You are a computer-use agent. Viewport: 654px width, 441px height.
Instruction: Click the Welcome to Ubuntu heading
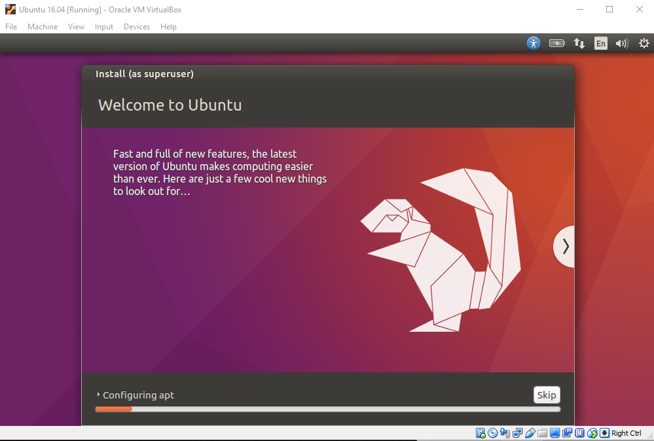pos(170,105)
